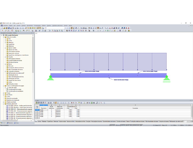The height and width of the screenshot is (148, 193).
Task: Open the load case CC1 dropdown
Action: 65,28
